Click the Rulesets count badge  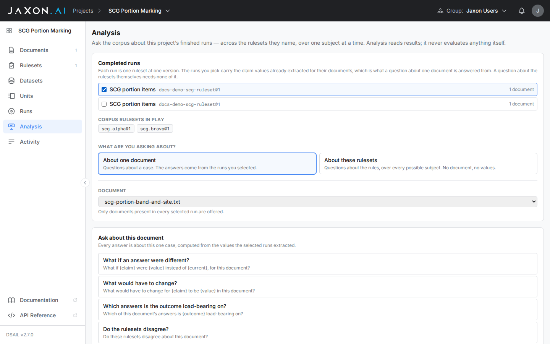coord(76,65)
